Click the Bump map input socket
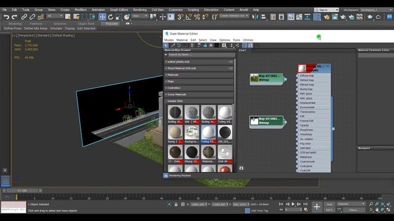 point(297,89)
